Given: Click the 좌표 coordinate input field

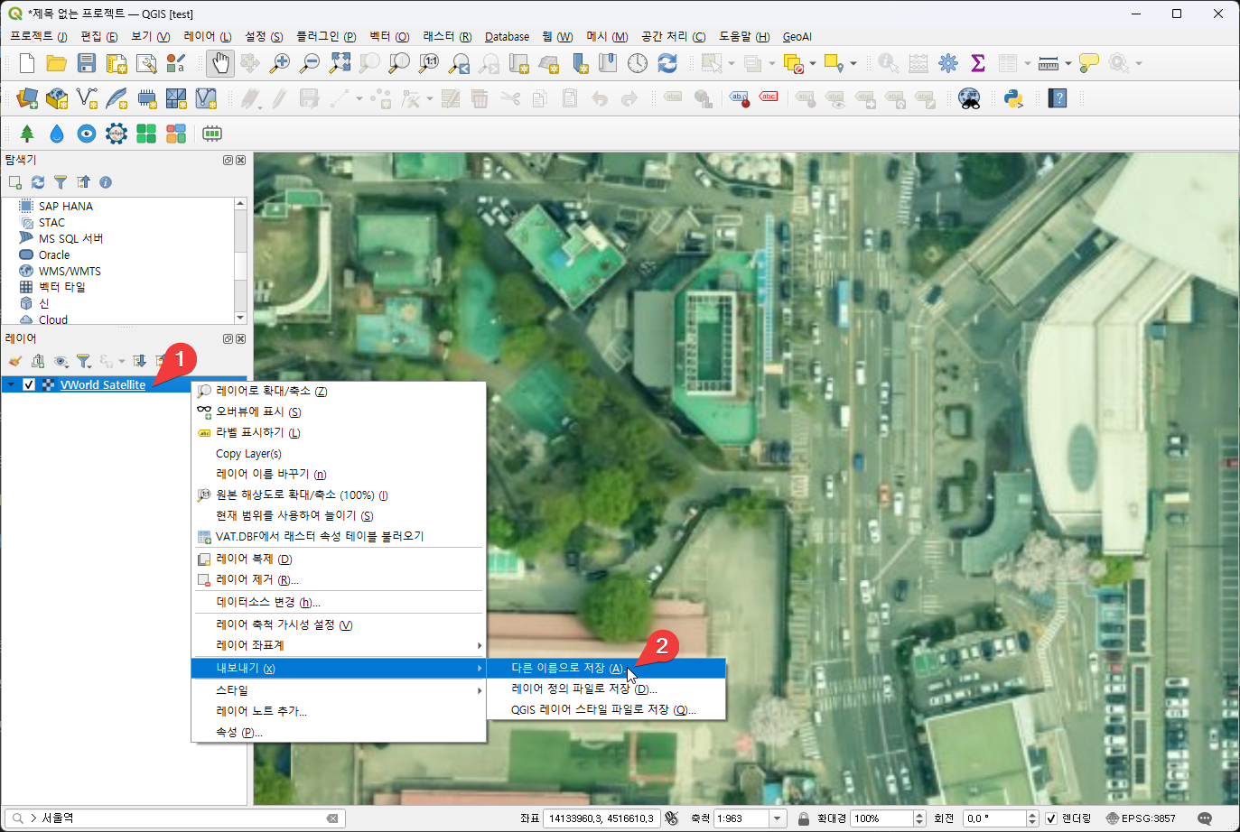Looking at the screenshot, I should pos(601,818).
